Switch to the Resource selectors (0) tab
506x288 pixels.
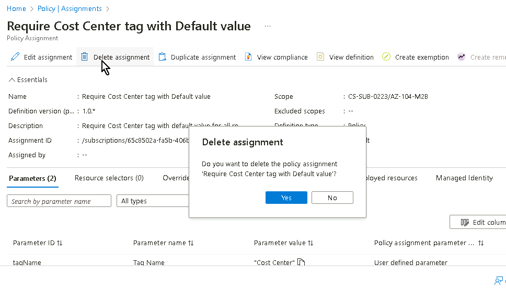[109, 178]
